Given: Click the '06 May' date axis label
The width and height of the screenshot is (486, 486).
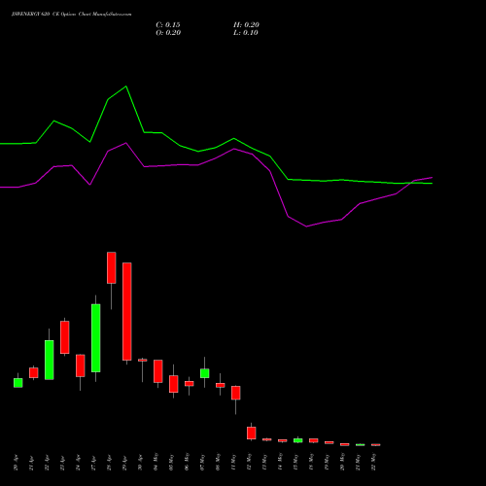Looking at the screenshot, I should pyautogui.click(x=188, y=463).
